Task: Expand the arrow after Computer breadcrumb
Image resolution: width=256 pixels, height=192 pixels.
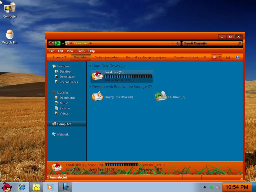Action: click(90, 43)
